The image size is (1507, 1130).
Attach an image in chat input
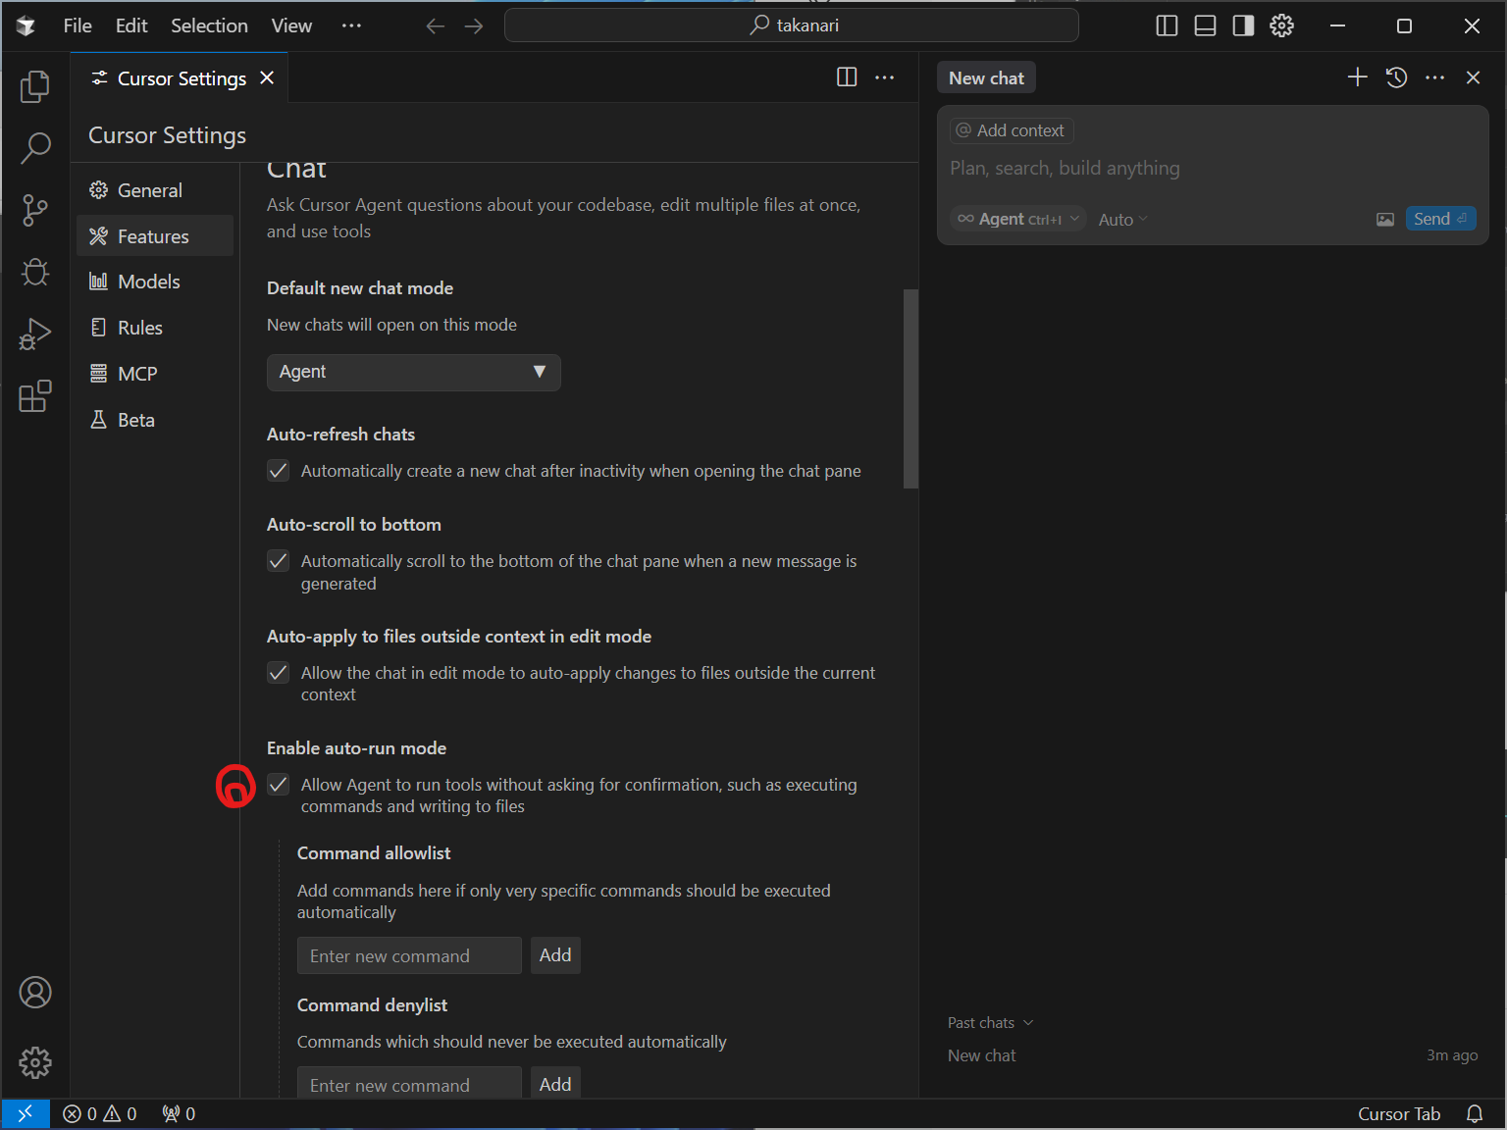pyautogui.click(x=1385, y=220)
